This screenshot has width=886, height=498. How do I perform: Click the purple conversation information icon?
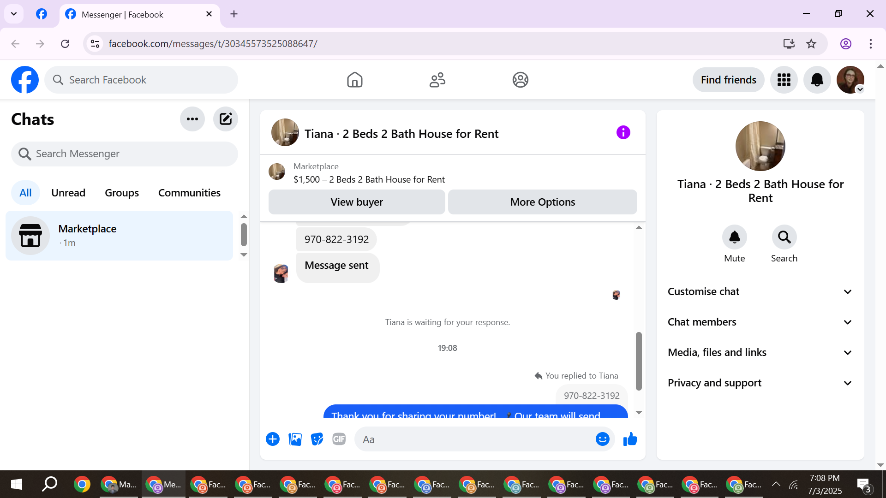(x=623, y=133)
